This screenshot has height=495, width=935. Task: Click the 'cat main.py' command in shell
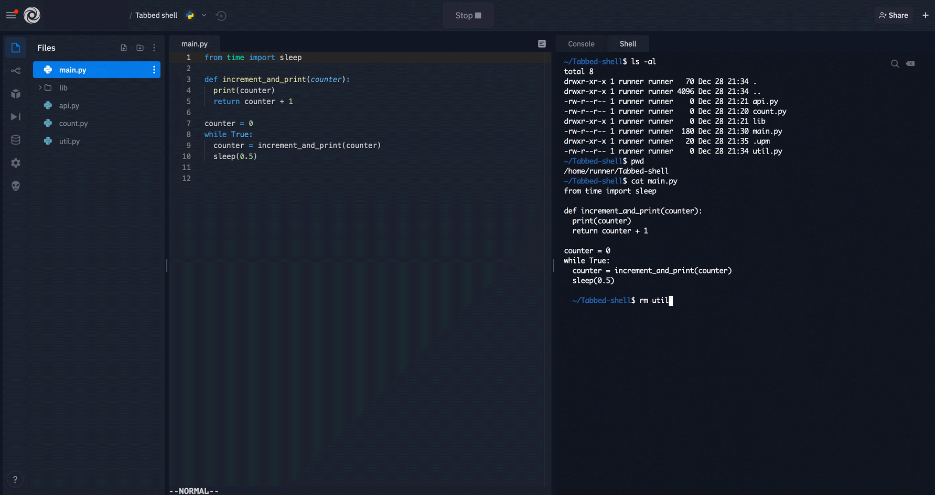click(x=654, y=181)
